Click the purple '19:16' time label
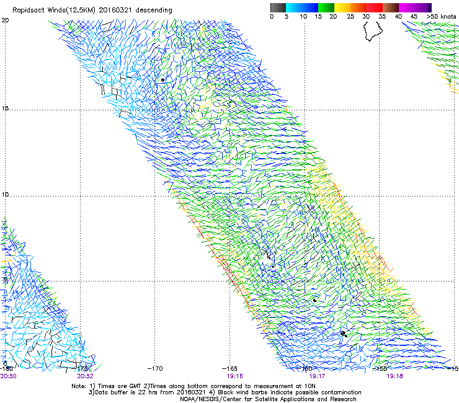Viewport: 459px width, 403px height. tap(234, 376)
